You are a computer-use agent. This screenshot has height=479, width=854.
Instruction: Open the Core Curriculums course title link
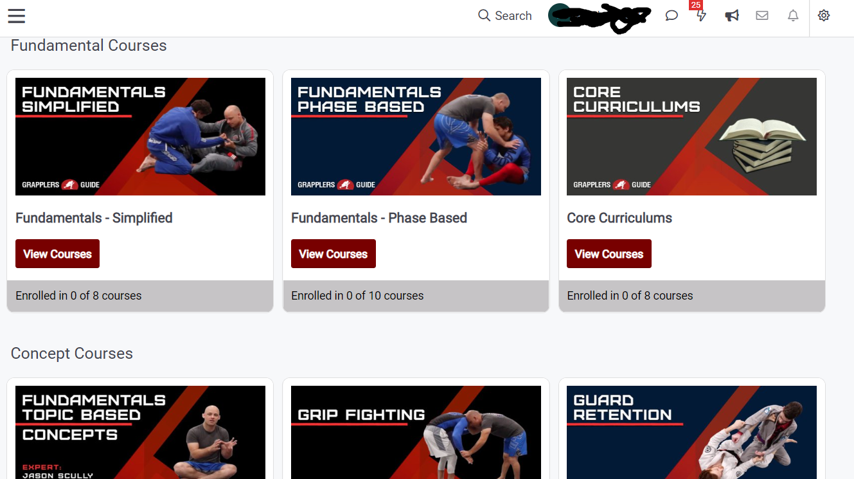point(619,218)
